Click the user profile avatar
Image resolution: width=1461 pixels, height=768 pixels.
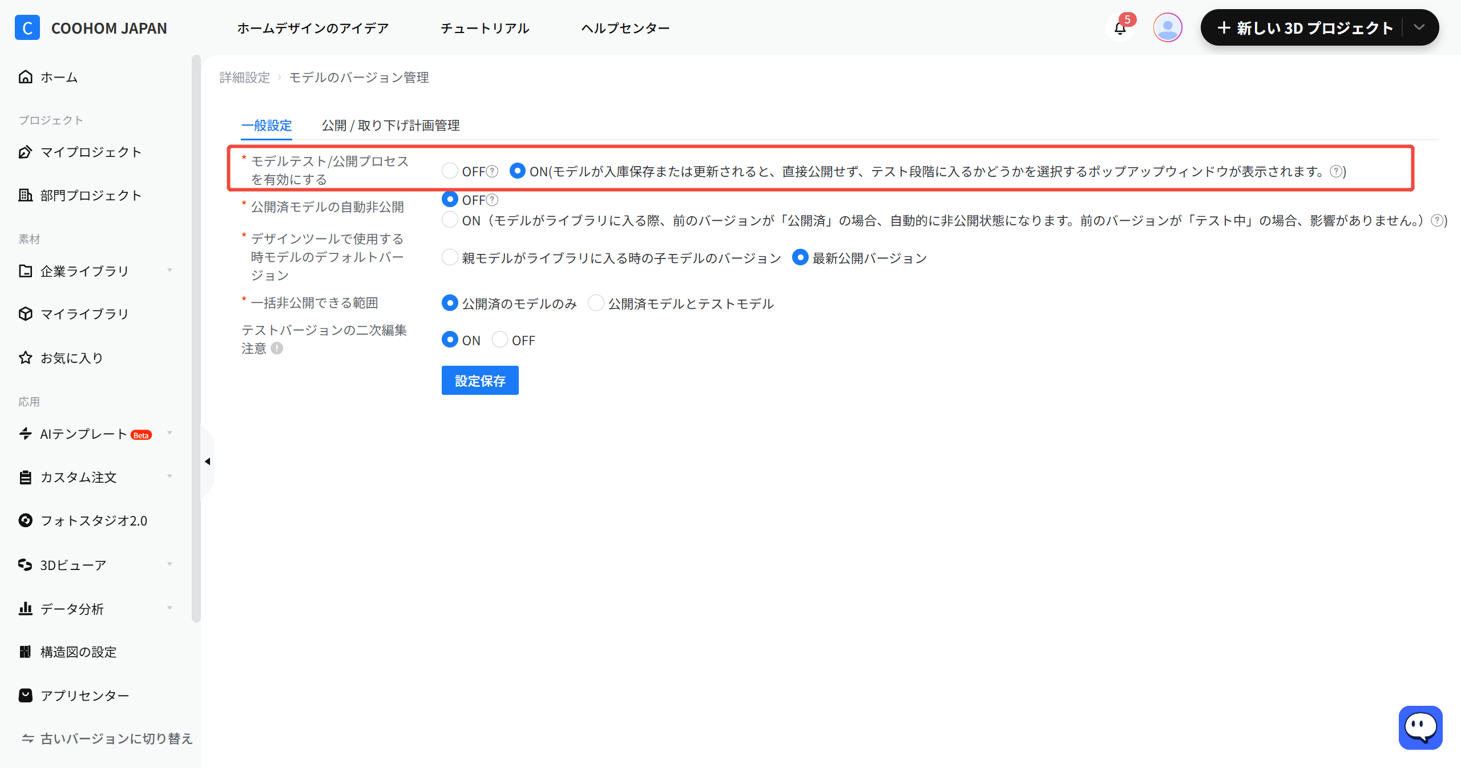point(1167,27)
